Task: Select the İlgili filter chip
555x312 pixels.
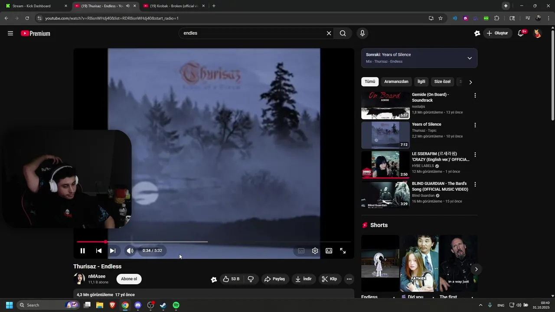Action: coord(421,81)
